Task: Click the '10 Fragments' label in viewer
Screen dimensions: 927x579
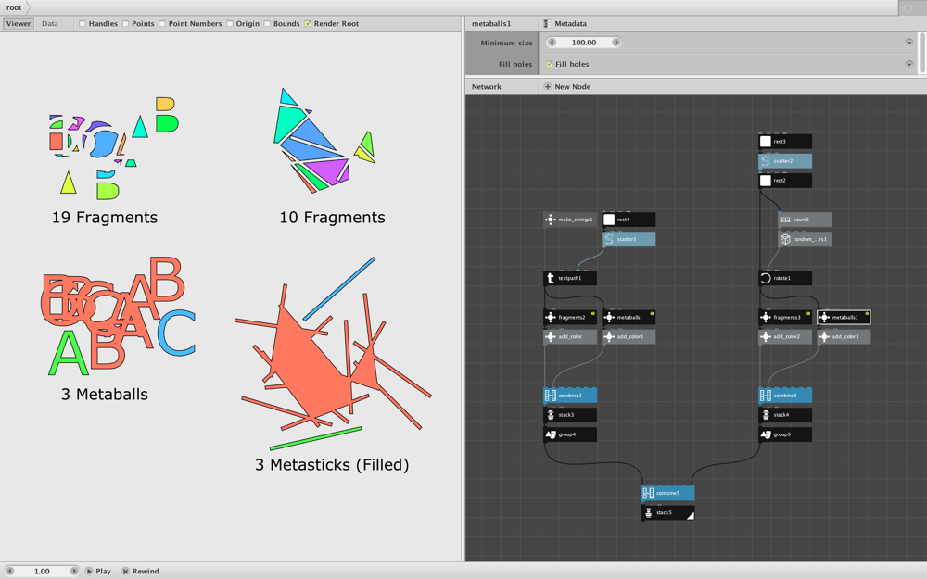Action: pos(332,218)
